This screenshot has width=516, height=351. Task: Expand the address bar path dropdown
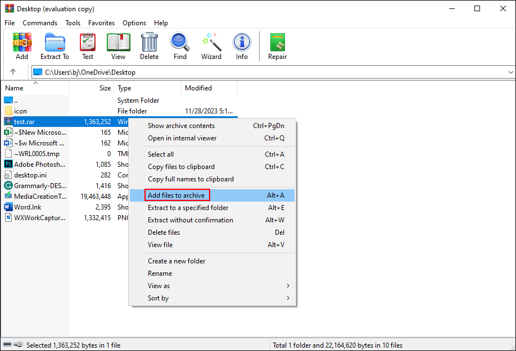(x=510, y=72)
